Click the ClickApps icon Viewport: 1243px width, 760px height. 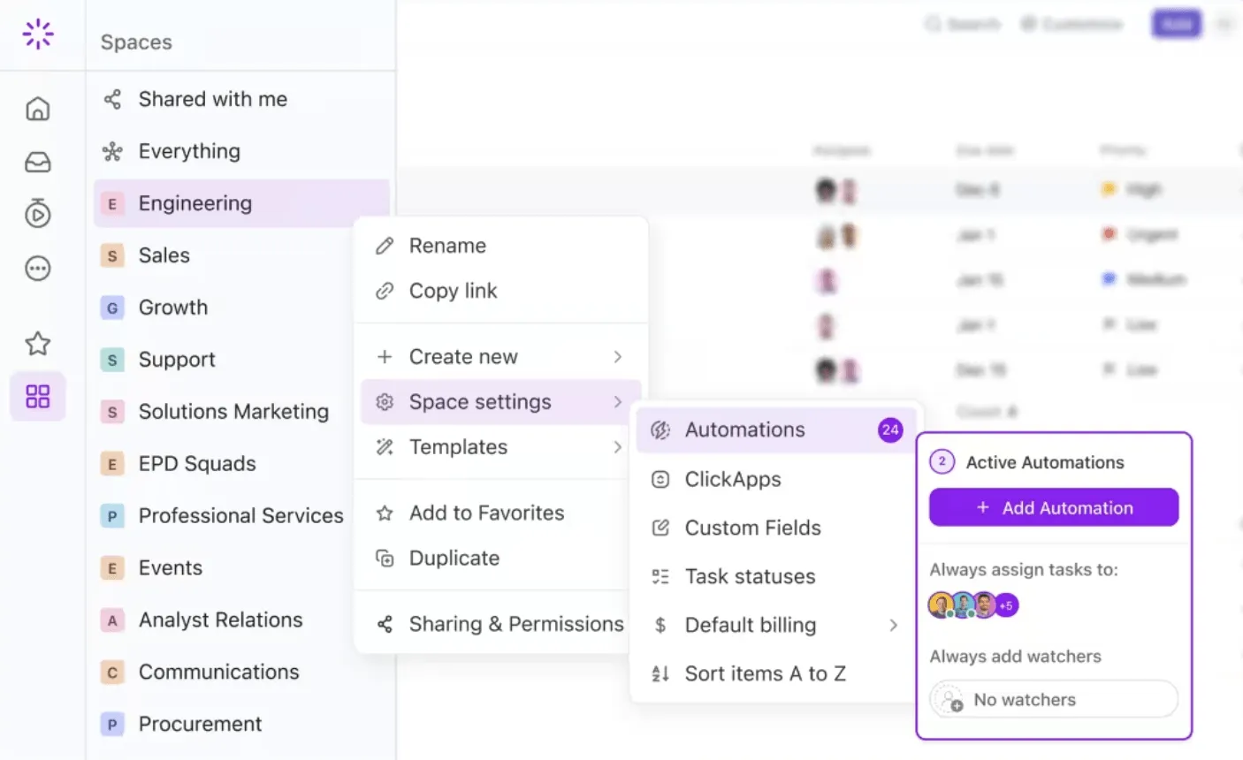(660, 479)
